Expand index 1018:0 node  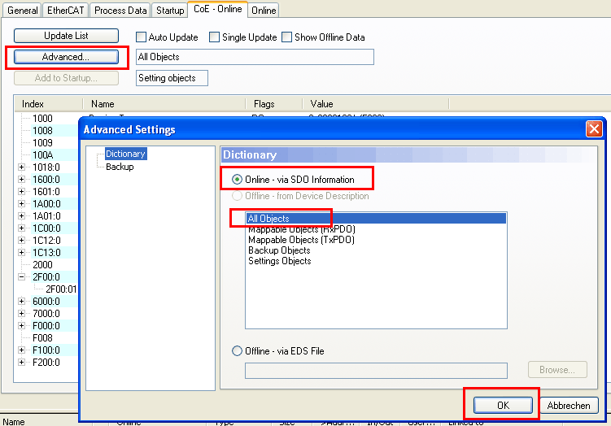tap(21, 167)
